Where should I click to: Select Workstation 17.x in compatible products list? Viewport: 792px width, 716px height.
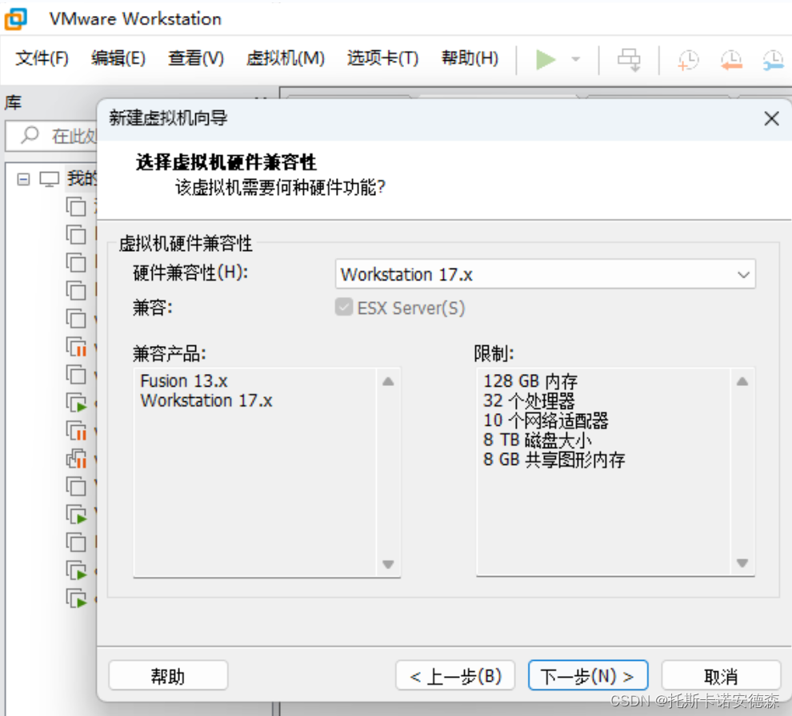click(206, 400)
